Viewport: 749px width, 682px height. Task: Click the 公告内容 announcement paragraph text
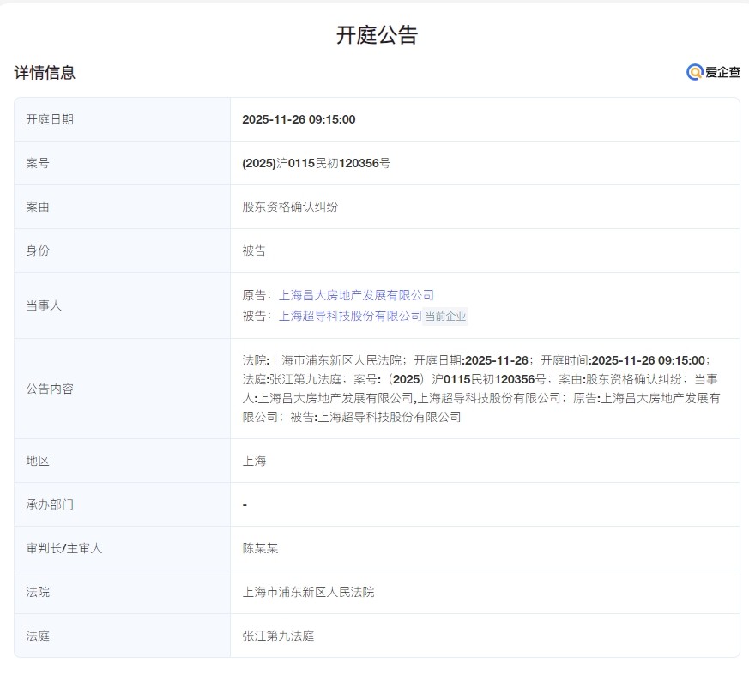coord(480,389)
